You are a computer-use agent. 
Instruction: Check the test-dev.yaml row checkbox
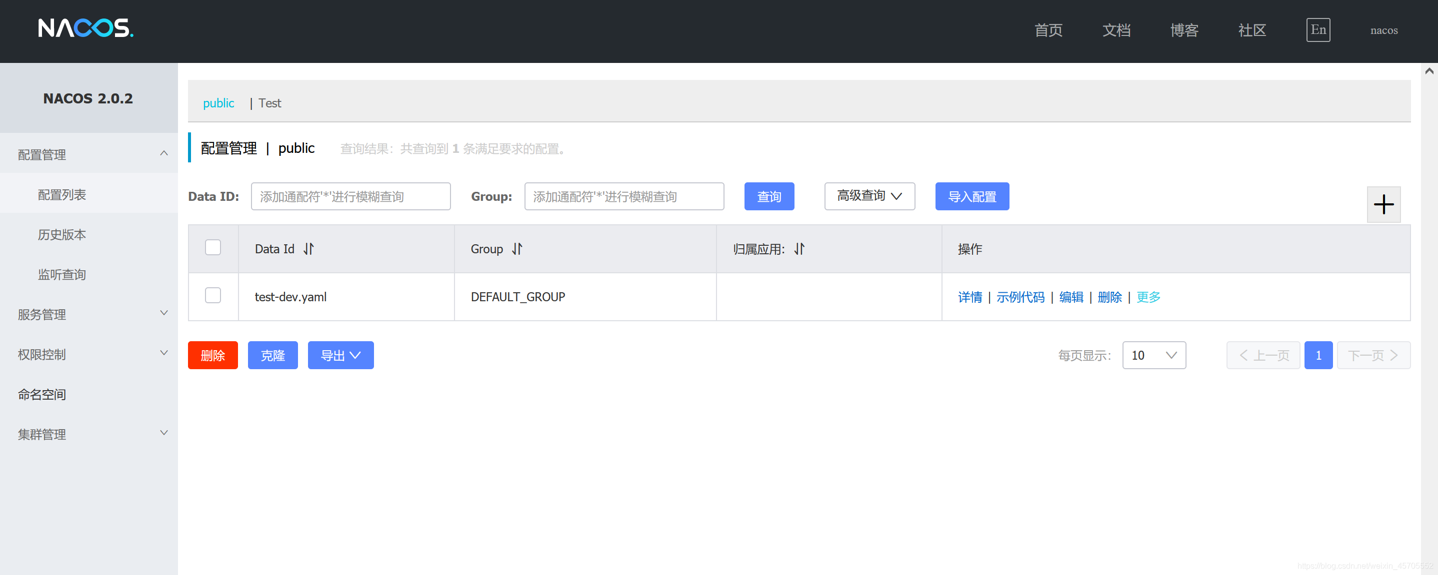click(212, 295)
